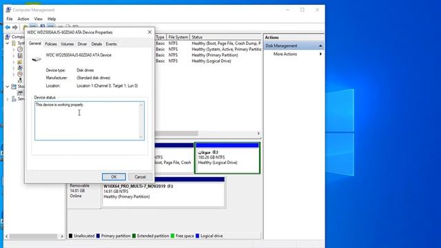This screenshot has width=441, height=248.
Task: Open the View menu
Action: (39, 19)
